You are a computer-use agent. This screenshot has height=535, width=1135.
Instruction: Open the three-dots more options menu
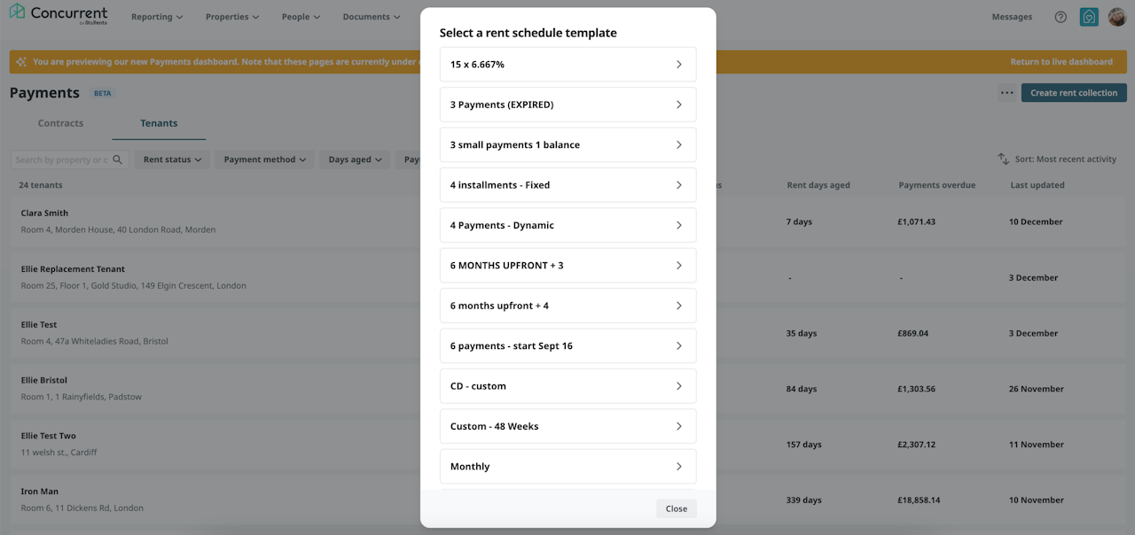[x=1006, y=93]
